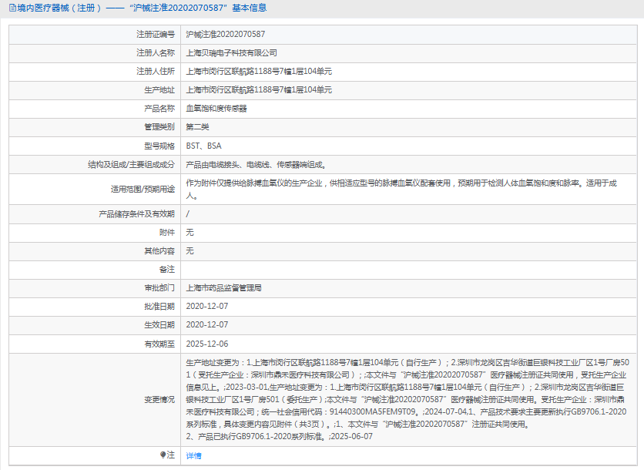644x470 pixels.
Task: Click the 生效日期 label
Action: point(159,325)
